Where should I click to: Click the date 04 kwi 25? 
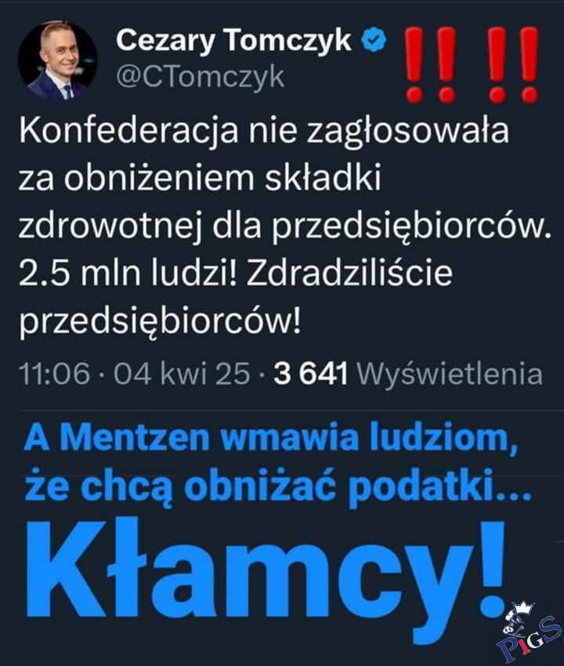[182, 375]
